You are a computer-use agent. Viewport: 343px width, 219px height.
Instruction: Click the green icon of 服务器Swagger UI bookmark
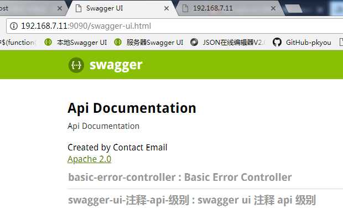click(118, 42)
